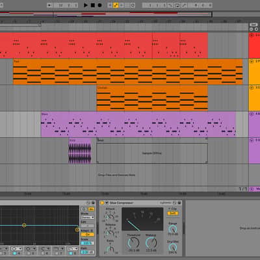The height and width of the screenshot is (260, 260).
Task: Toggle the yellow Automation Arm button
Action: point(116,5)
